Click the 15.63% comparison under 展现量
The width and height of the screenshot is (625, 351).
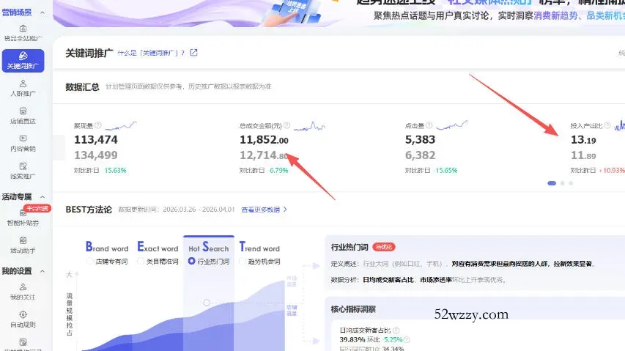click(115, 171)
